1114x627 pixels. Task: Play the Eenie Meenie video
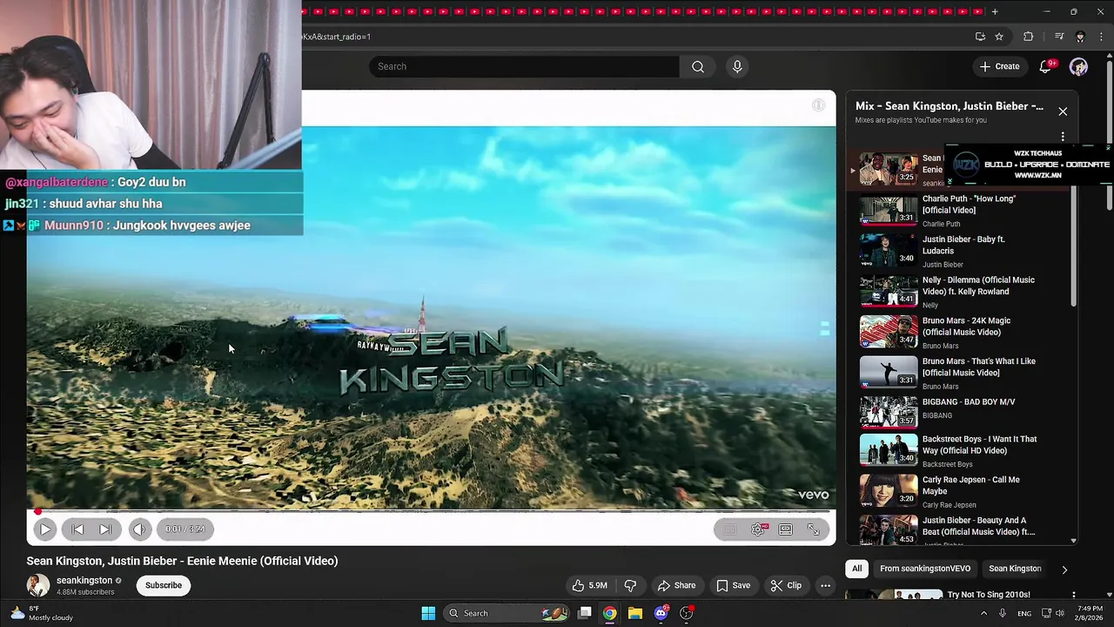(x=45, y=529)
